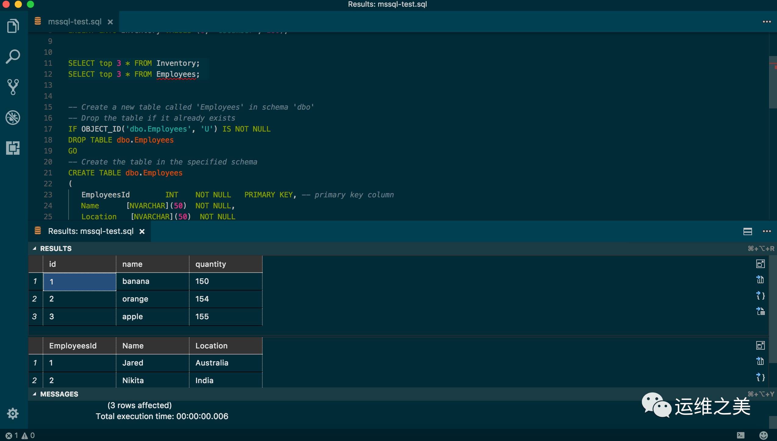Maximize the Employees results grid

coord(761,345)
